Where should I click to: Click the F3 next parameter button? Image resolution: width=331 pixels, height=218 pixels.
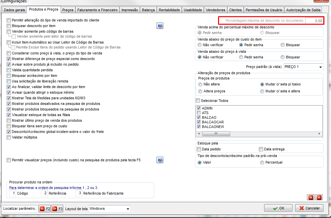click(57, 209)
